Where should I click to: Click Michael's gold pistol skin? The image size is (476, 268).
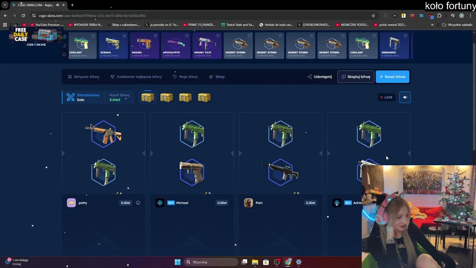[x=192, y=172]
